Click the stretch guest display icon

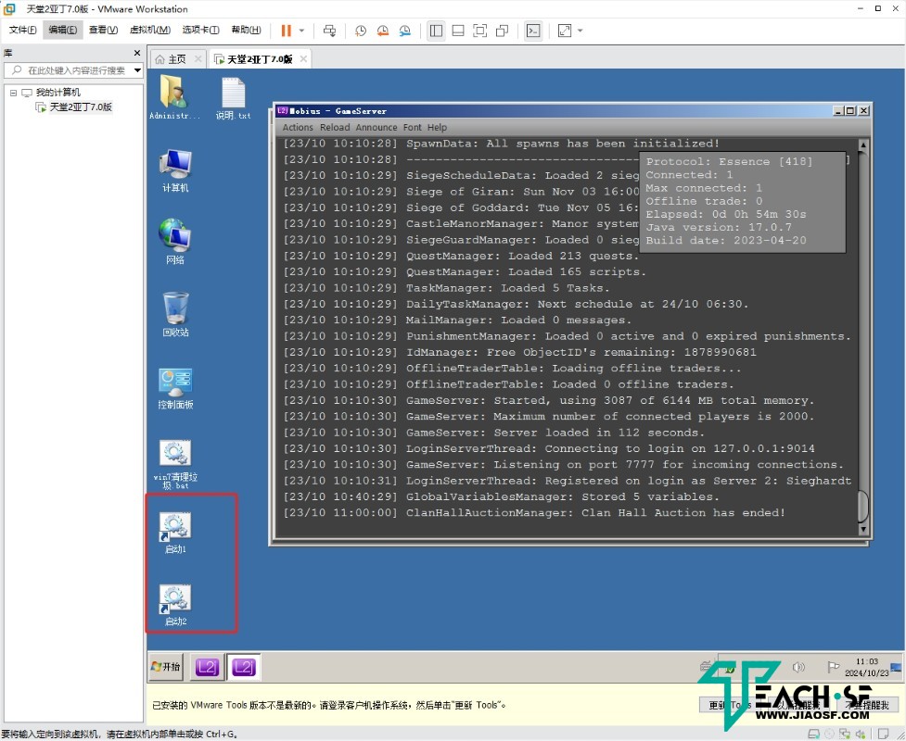[x=565, y=31]
